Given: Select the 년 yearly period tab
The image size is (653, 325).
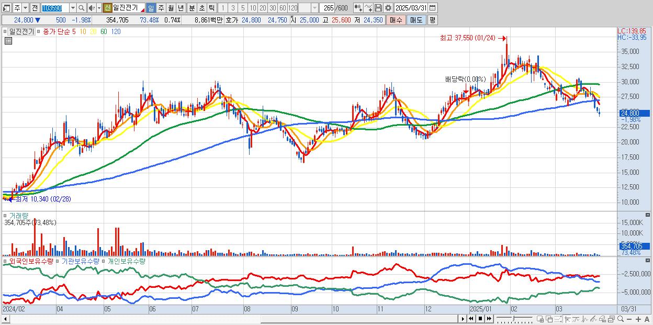Looking at the screenshot, I should coord(181,8).
